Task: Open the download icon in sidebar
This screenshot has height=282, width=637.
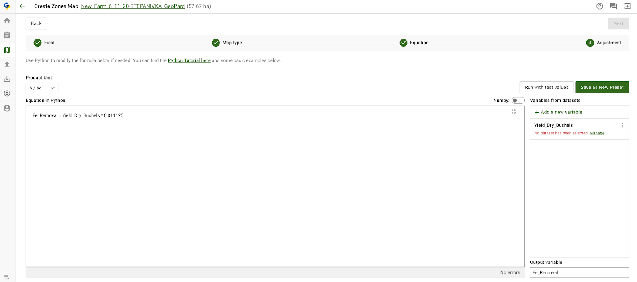Action: (x=7, y=79)
